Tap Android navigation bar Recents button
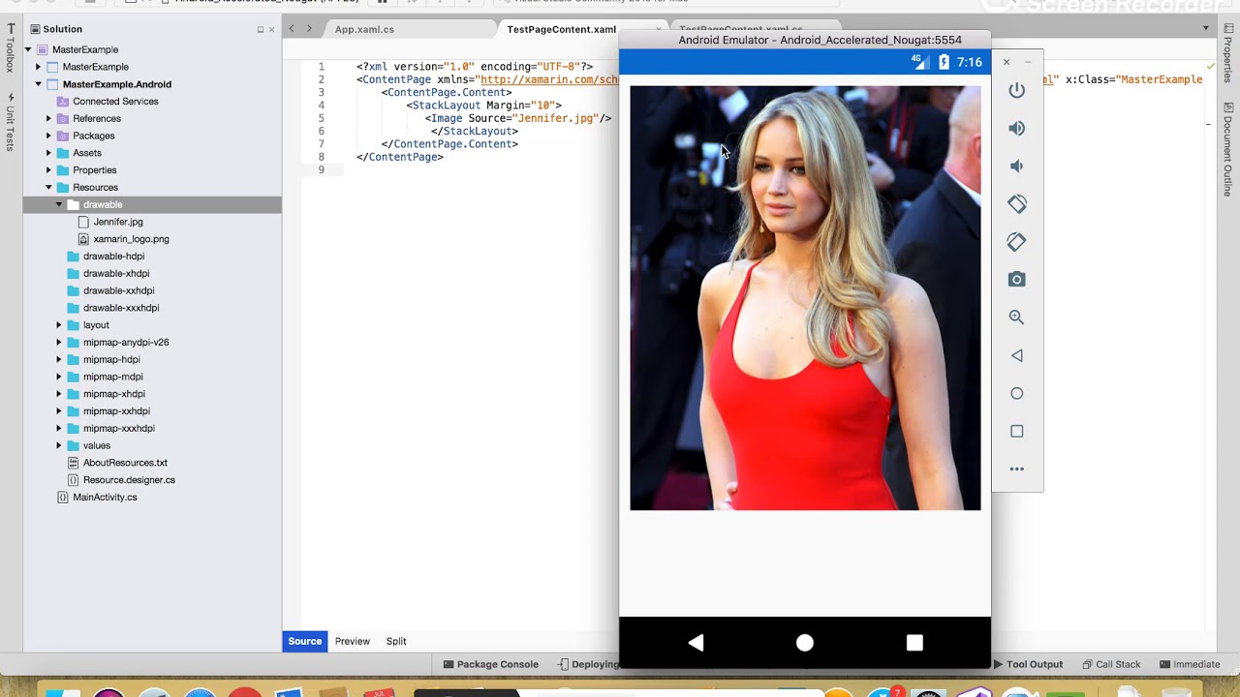The width and height of the screenshot is (1240, 697). coord(914,643)
